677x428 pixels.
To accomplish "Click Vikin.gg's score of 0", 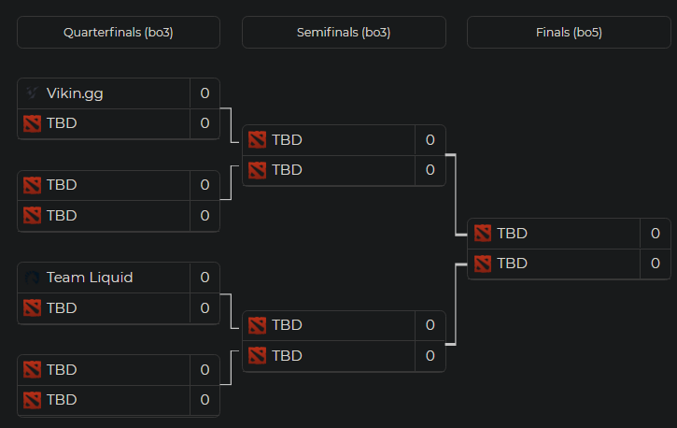I will pyautogui.click(x=205, y=93).
